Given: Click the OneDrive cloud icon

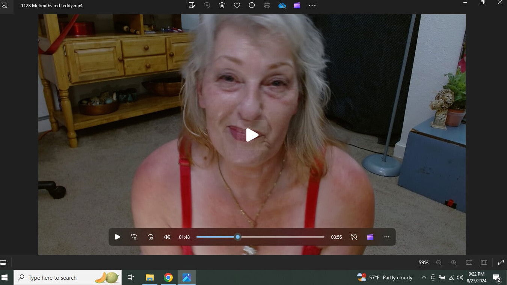Looking at the screenshot, I should pyautogui.click(x=282, y=5).
